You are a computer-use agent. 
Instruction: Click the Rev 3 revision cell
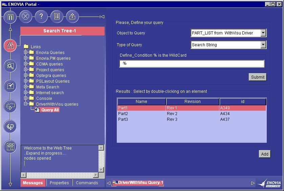(x=172, y=119)
